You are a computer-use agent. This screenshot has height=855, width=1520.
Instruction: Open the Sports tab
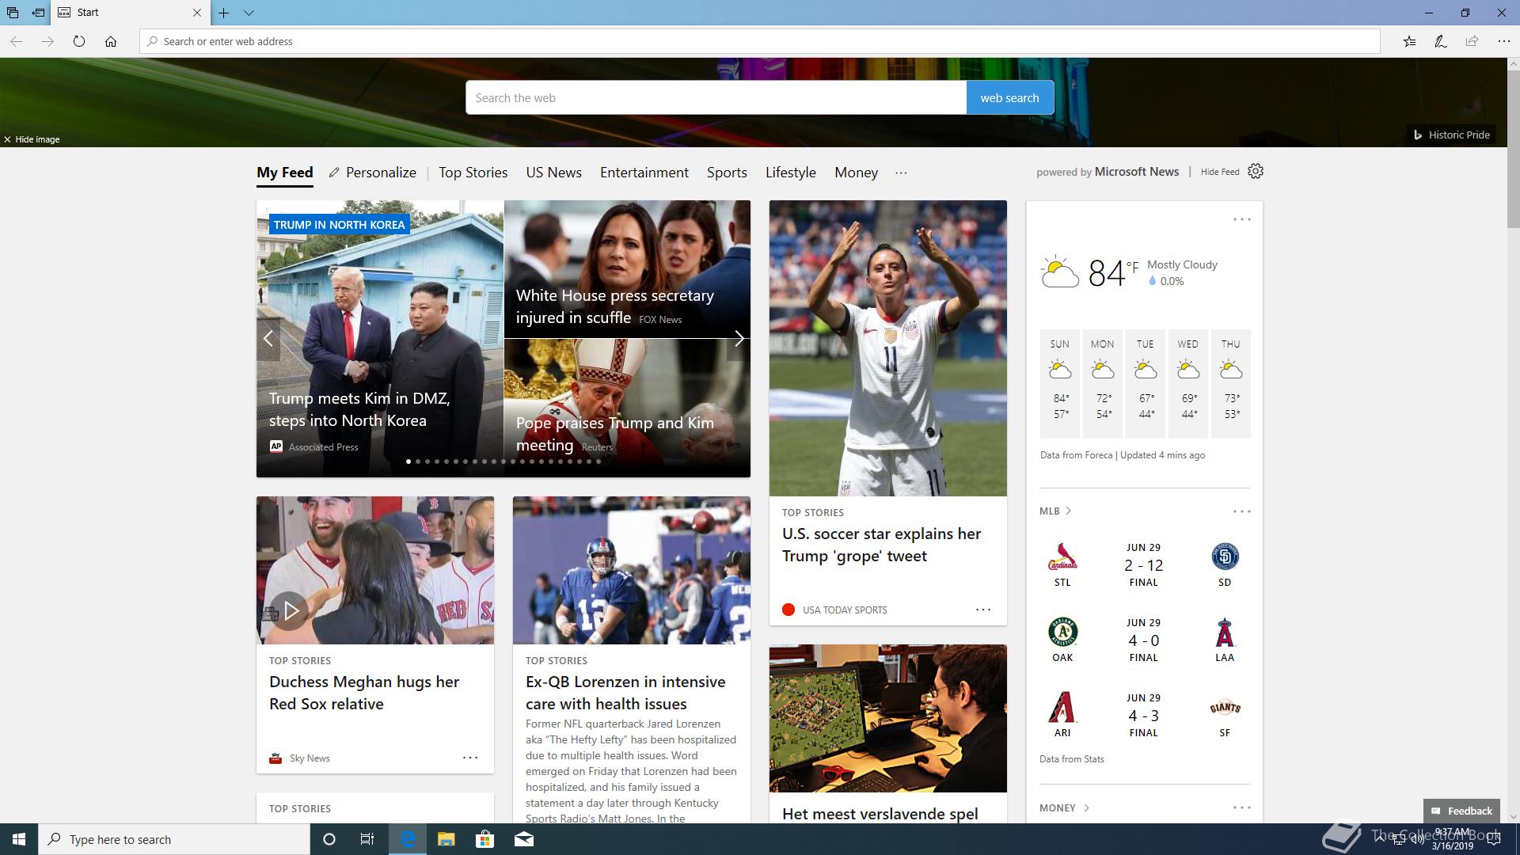pyautogui.click(x=727, y=173)
